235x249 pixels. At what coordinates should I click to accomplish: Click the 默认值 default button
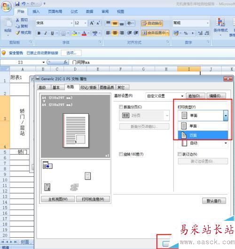214,201
